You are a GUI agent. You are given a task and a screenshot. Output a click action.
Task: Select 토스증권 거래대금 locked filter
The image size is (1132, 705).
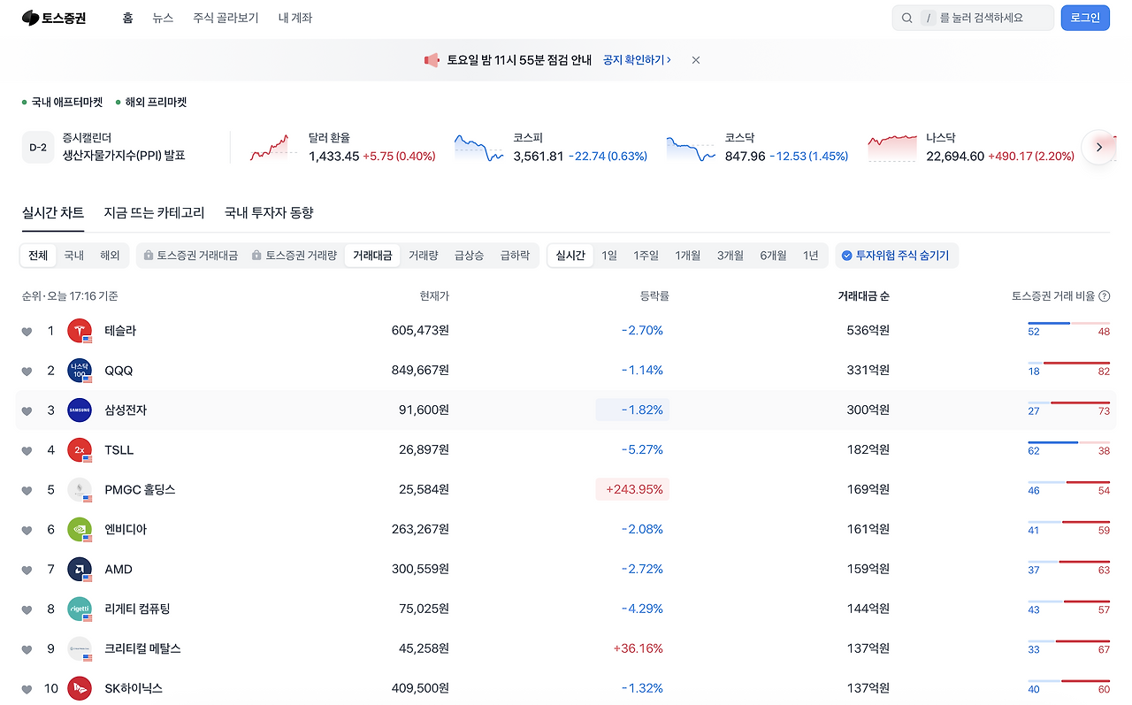[x=191, y=256]
